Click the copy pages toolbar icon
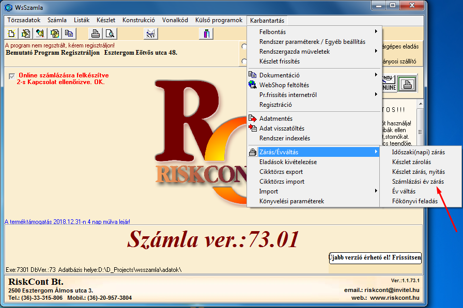Screen dimensions: 463x308 coord(69,32)
